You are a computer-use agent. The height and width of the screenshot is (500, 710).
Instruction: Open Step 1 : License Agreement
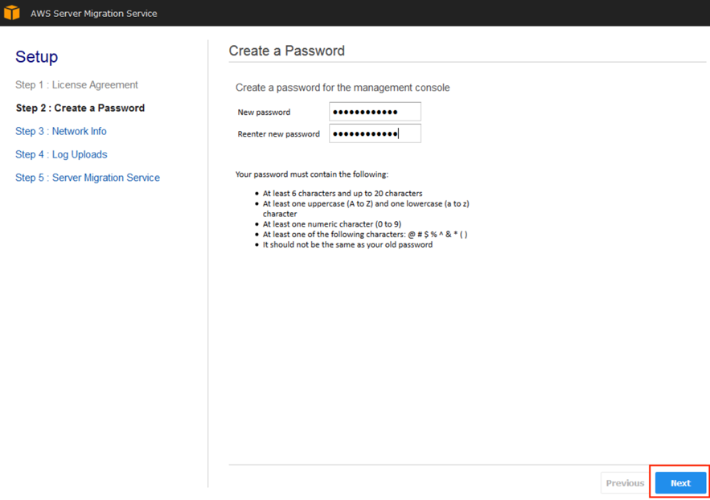pyautogui.click(x=76, y=84)
